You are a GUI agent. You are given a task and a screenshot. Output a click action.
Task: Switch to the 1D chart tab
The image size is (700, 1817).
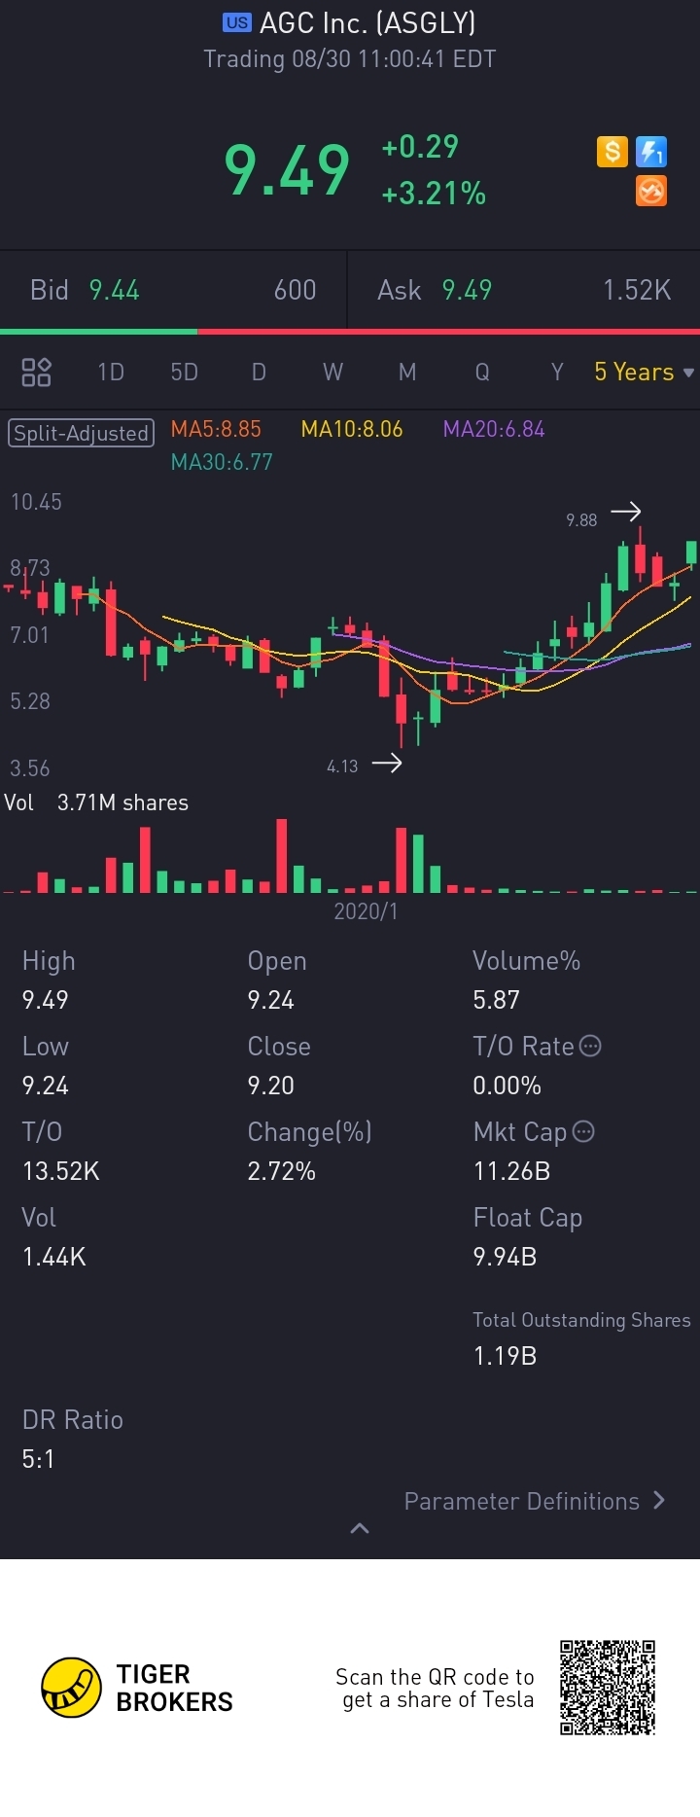[111, 372]
